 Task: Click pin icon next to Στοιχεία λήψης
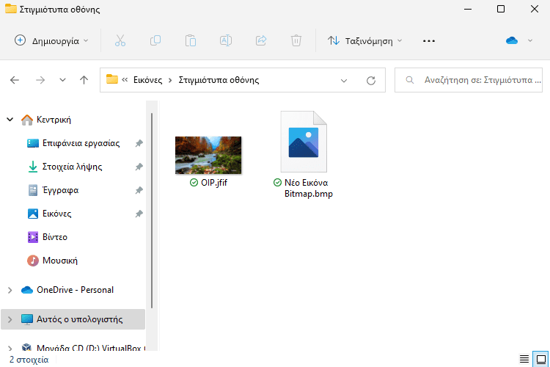[139, 167]
